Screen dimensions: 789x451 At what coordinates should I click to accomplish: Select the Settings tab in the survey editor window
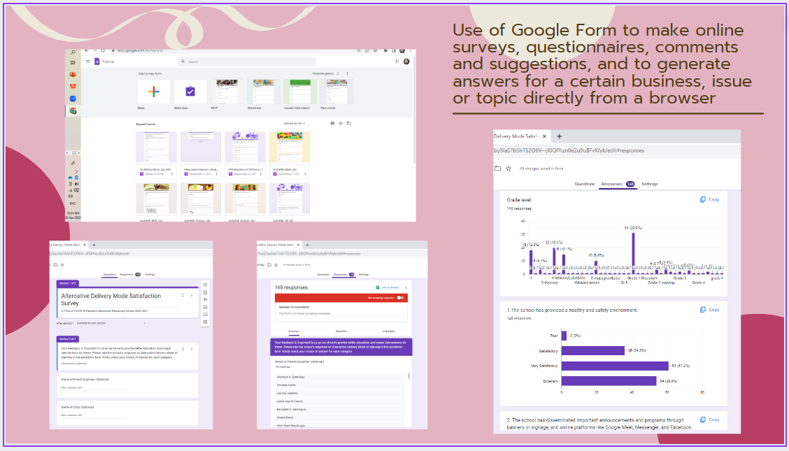[x=150, y=275]
